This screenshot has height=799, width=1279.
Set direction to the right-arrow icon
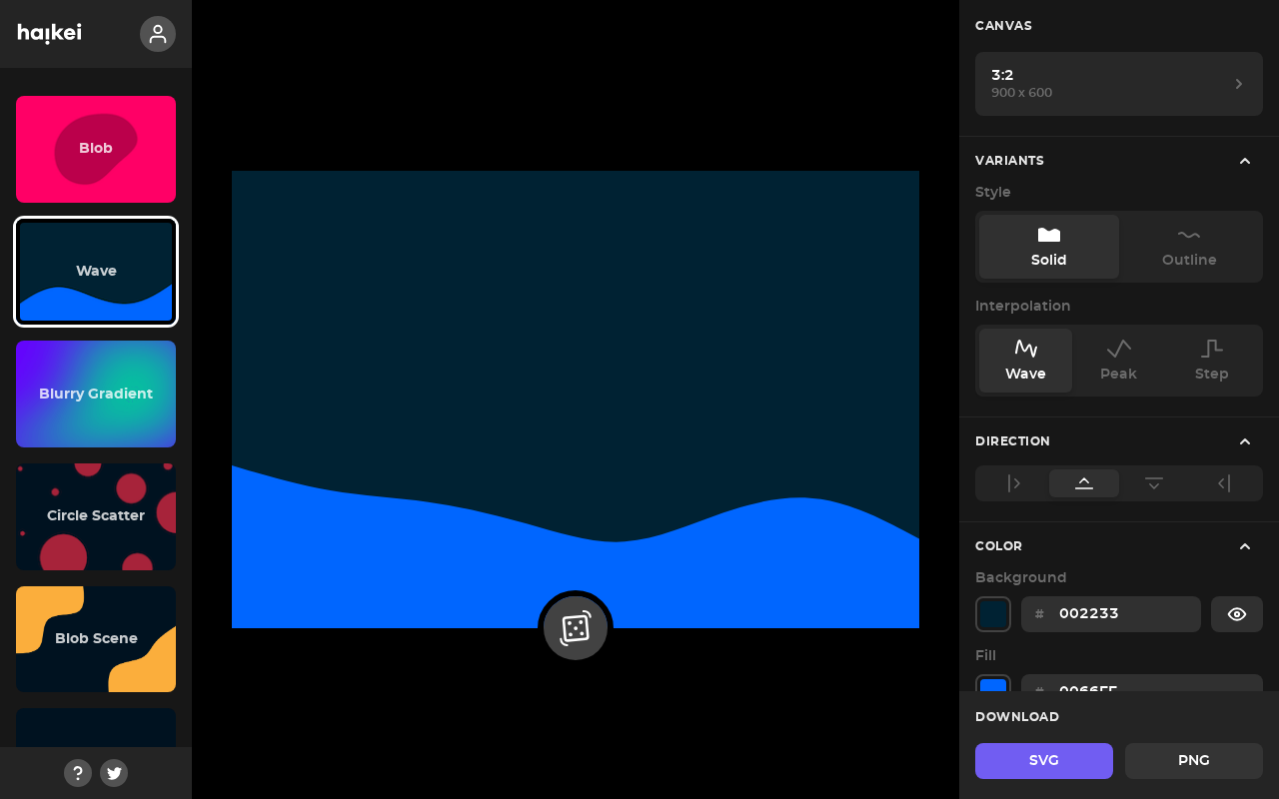[1014, 483]
